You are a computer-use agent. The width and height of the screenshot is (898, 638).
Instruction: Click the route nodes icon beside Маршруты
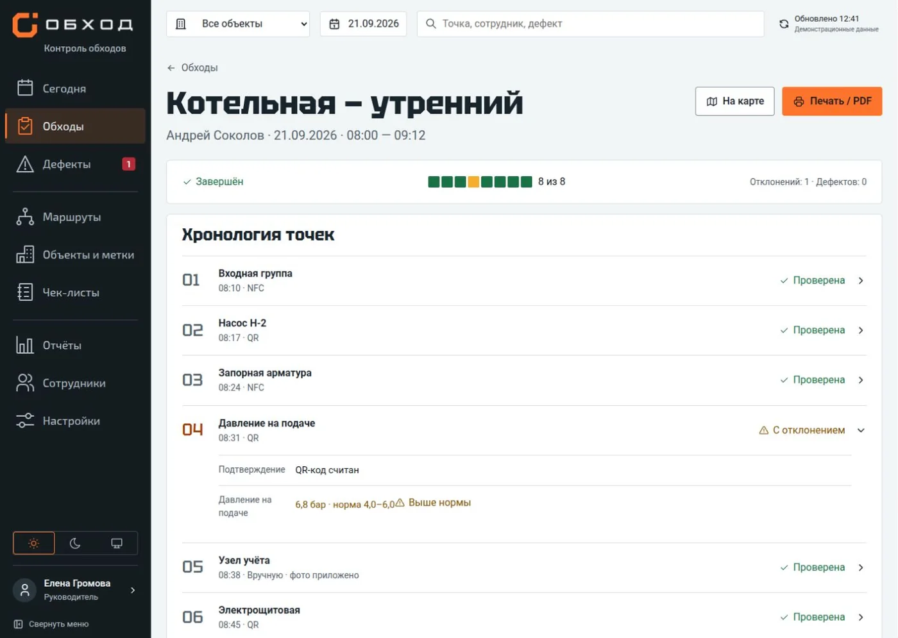25,217
